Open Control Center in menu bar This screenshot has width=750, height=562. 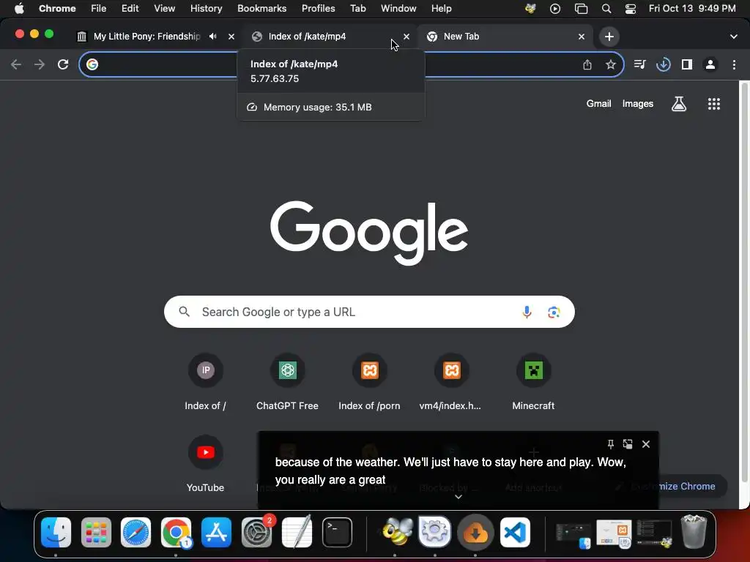[631, 9]
